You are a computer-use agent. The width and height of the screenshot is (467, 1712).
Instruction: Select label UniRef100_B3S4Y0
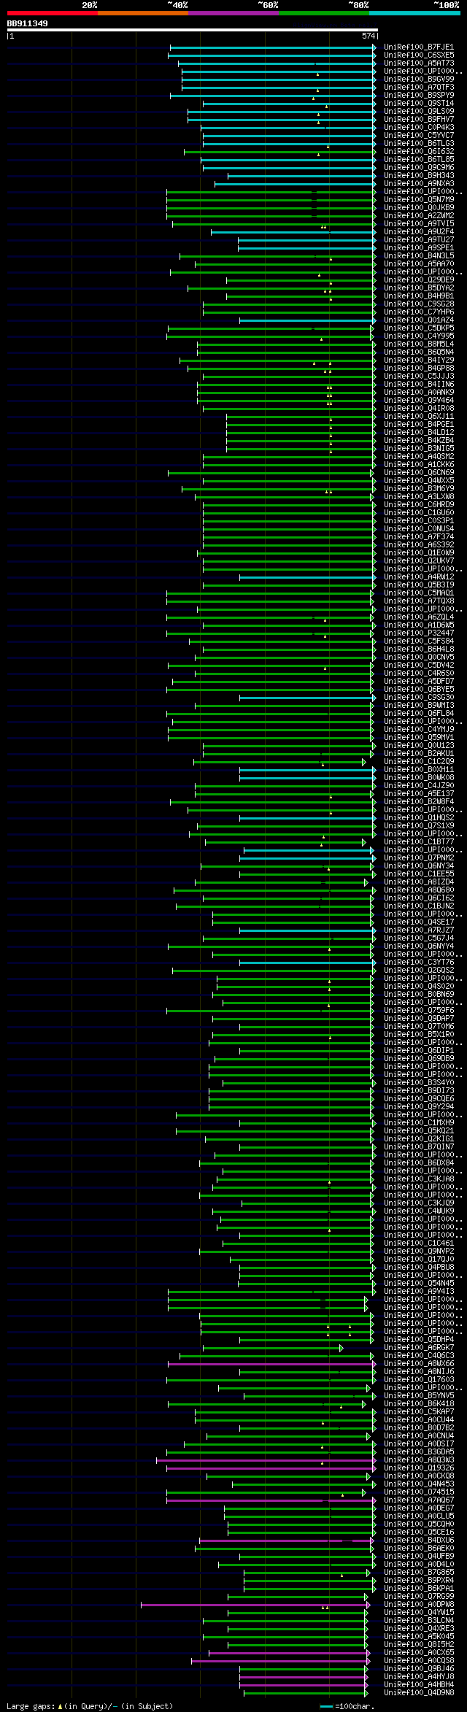tap(419, 1082)
